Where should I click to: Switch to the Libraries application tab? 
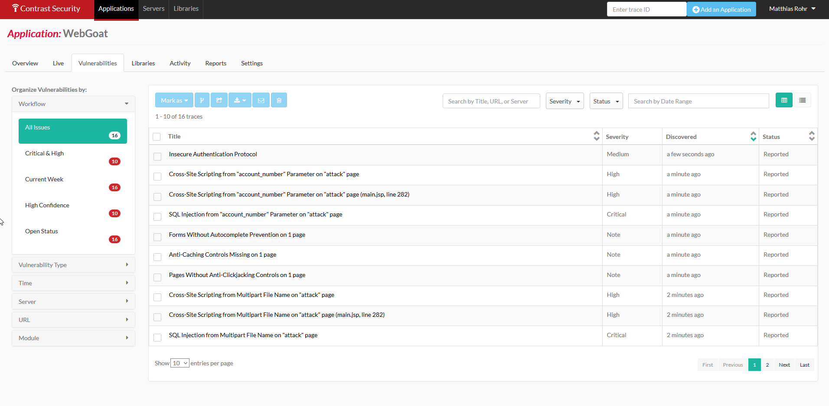[x=143, y=63]
